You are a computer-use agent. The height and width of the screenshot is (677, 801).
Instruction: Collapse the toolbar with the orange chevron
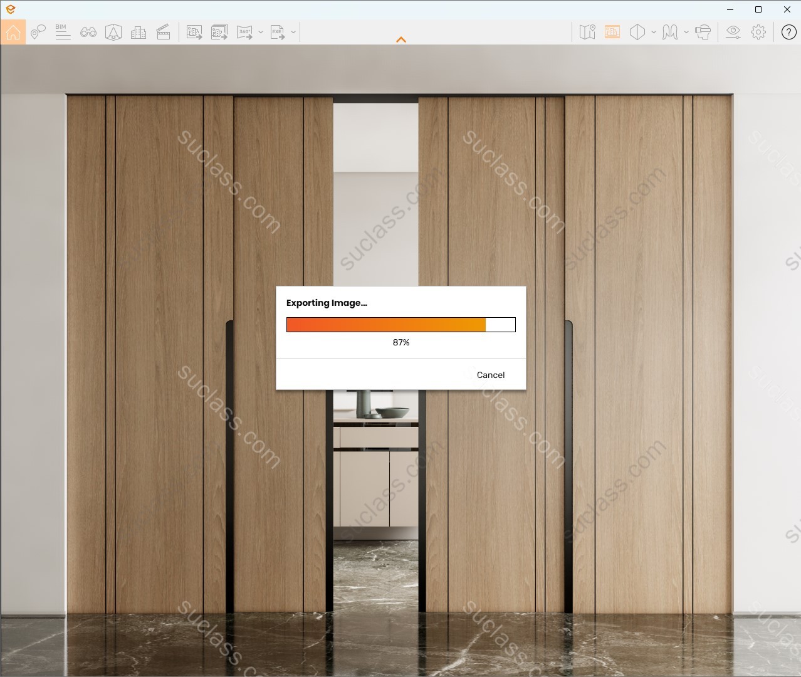coord(401,39)
